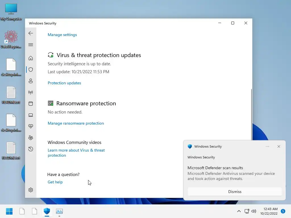The width and height of the screenshot is (291, 218).
Task: Open the hamburger navigation menu
Action: click(x=31, y=45)
